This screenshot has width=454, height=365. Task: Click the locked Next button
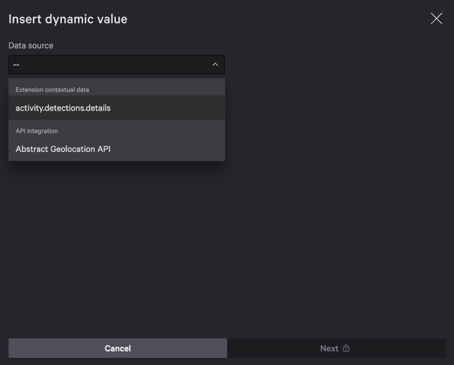pyautogui.click(x=336, y=348)
